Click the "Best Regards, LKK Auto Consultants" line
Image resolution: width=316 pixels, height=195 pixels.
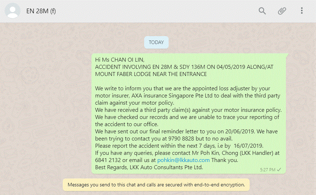coord(149,167)
